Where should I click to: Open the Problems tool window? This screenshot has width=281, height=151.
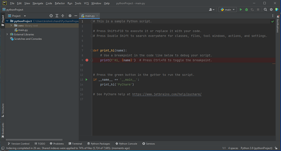(x=57, y=144)
